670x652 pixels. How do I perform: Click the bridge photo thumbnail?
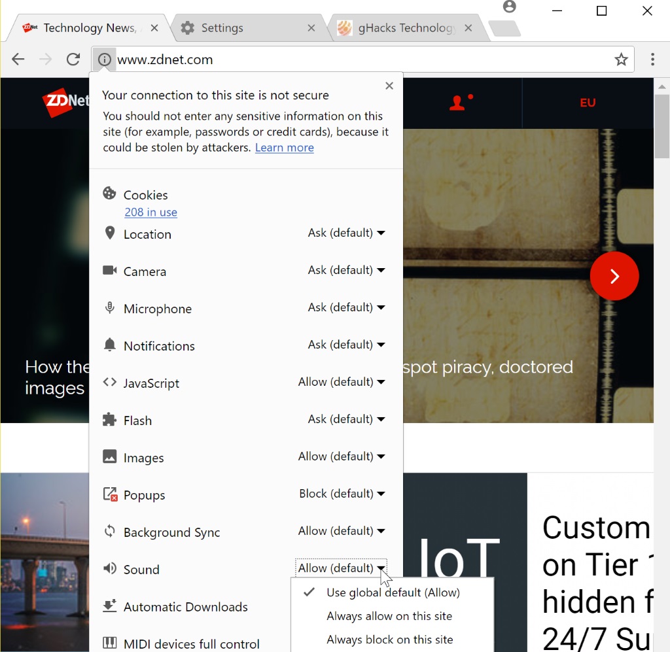[44, 562]
